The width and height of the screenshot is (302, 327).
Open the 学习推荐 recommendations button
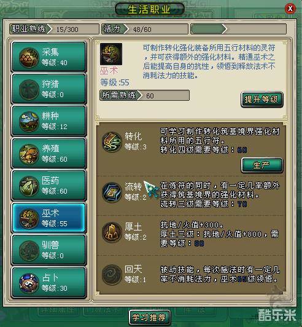(149, 317)
